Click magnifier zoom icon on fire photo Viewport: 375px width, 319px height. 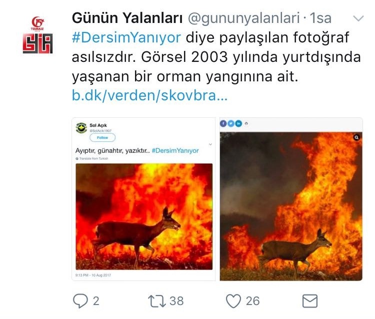click(356, 137)
